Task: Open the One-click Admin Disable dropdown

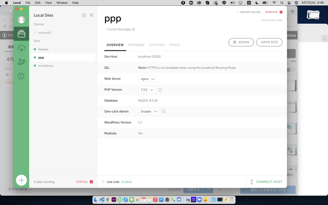Action: click(149, 111)
